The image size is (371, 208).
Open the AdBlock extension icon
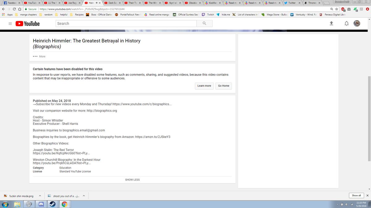click(343, 9)
